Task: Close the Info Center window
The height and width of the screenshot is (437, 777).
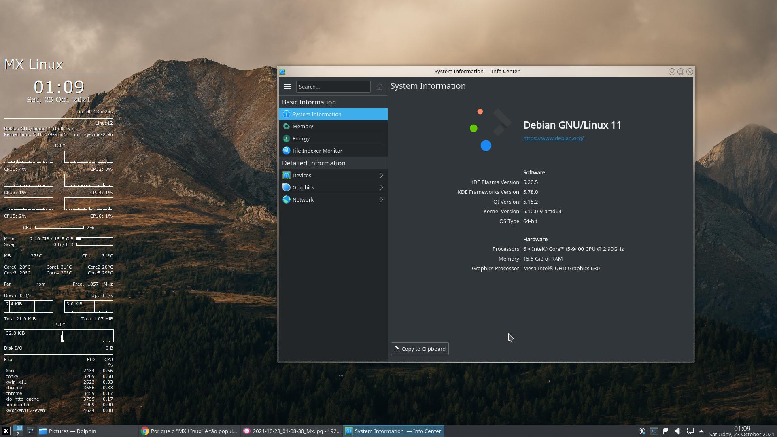Action: point(690,72)
